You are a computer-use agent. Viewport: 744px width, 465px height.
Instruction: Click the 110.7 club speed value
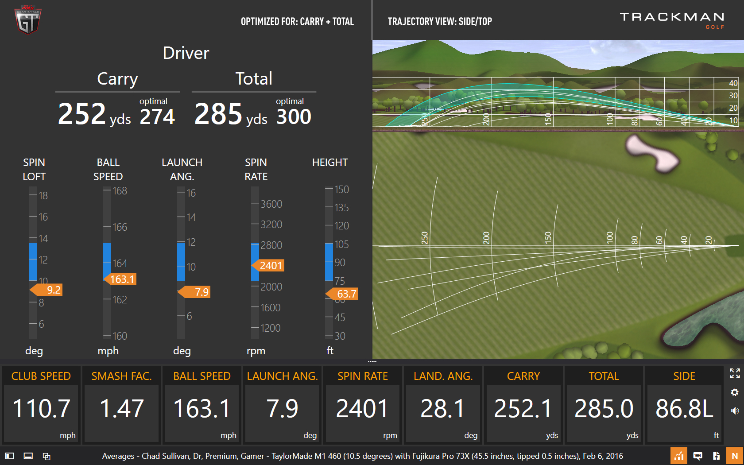tap(41, 408)
